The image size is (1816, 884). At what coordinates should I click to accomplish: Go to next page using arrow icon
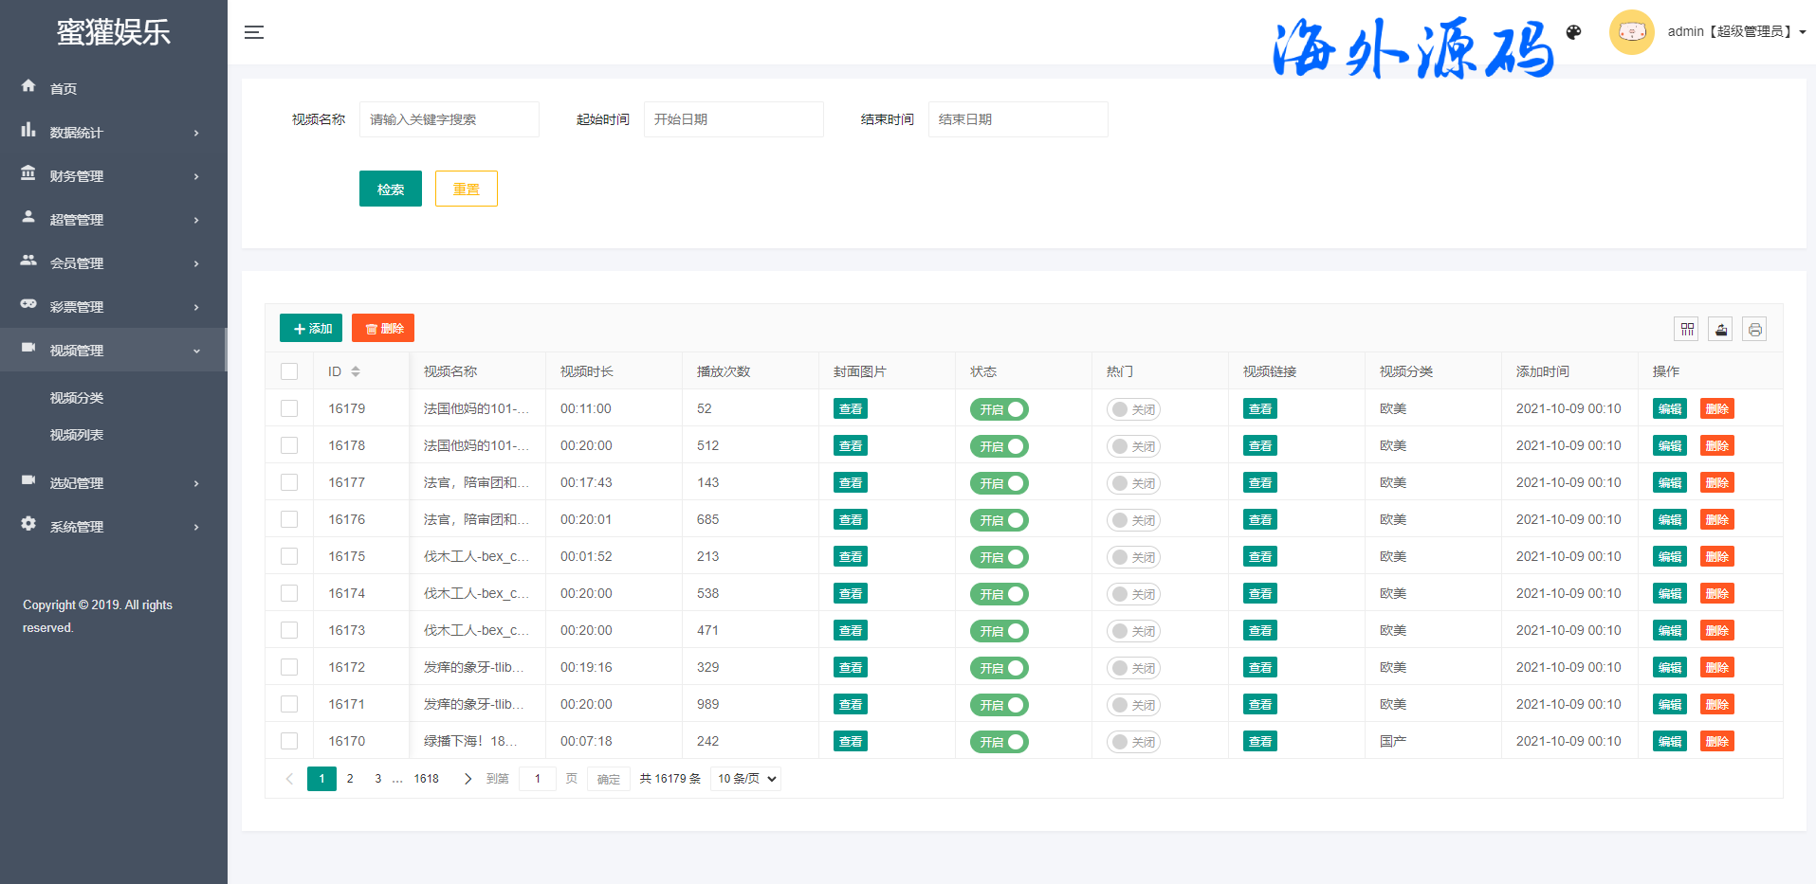(468, 779)
